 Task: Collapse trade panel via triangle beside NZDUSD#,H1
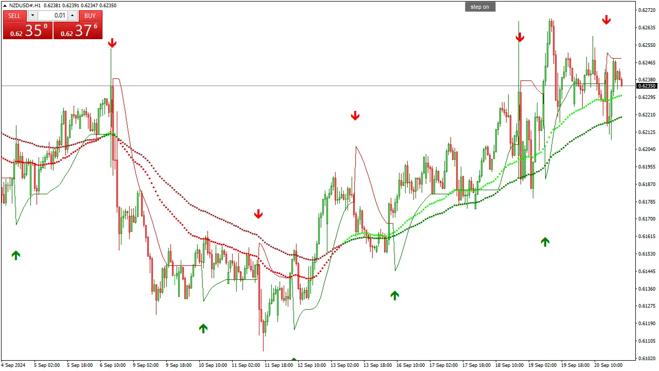pos(4,5)
